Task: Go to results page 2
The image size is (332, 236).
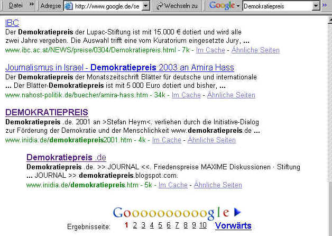Action: click(135, 225)
